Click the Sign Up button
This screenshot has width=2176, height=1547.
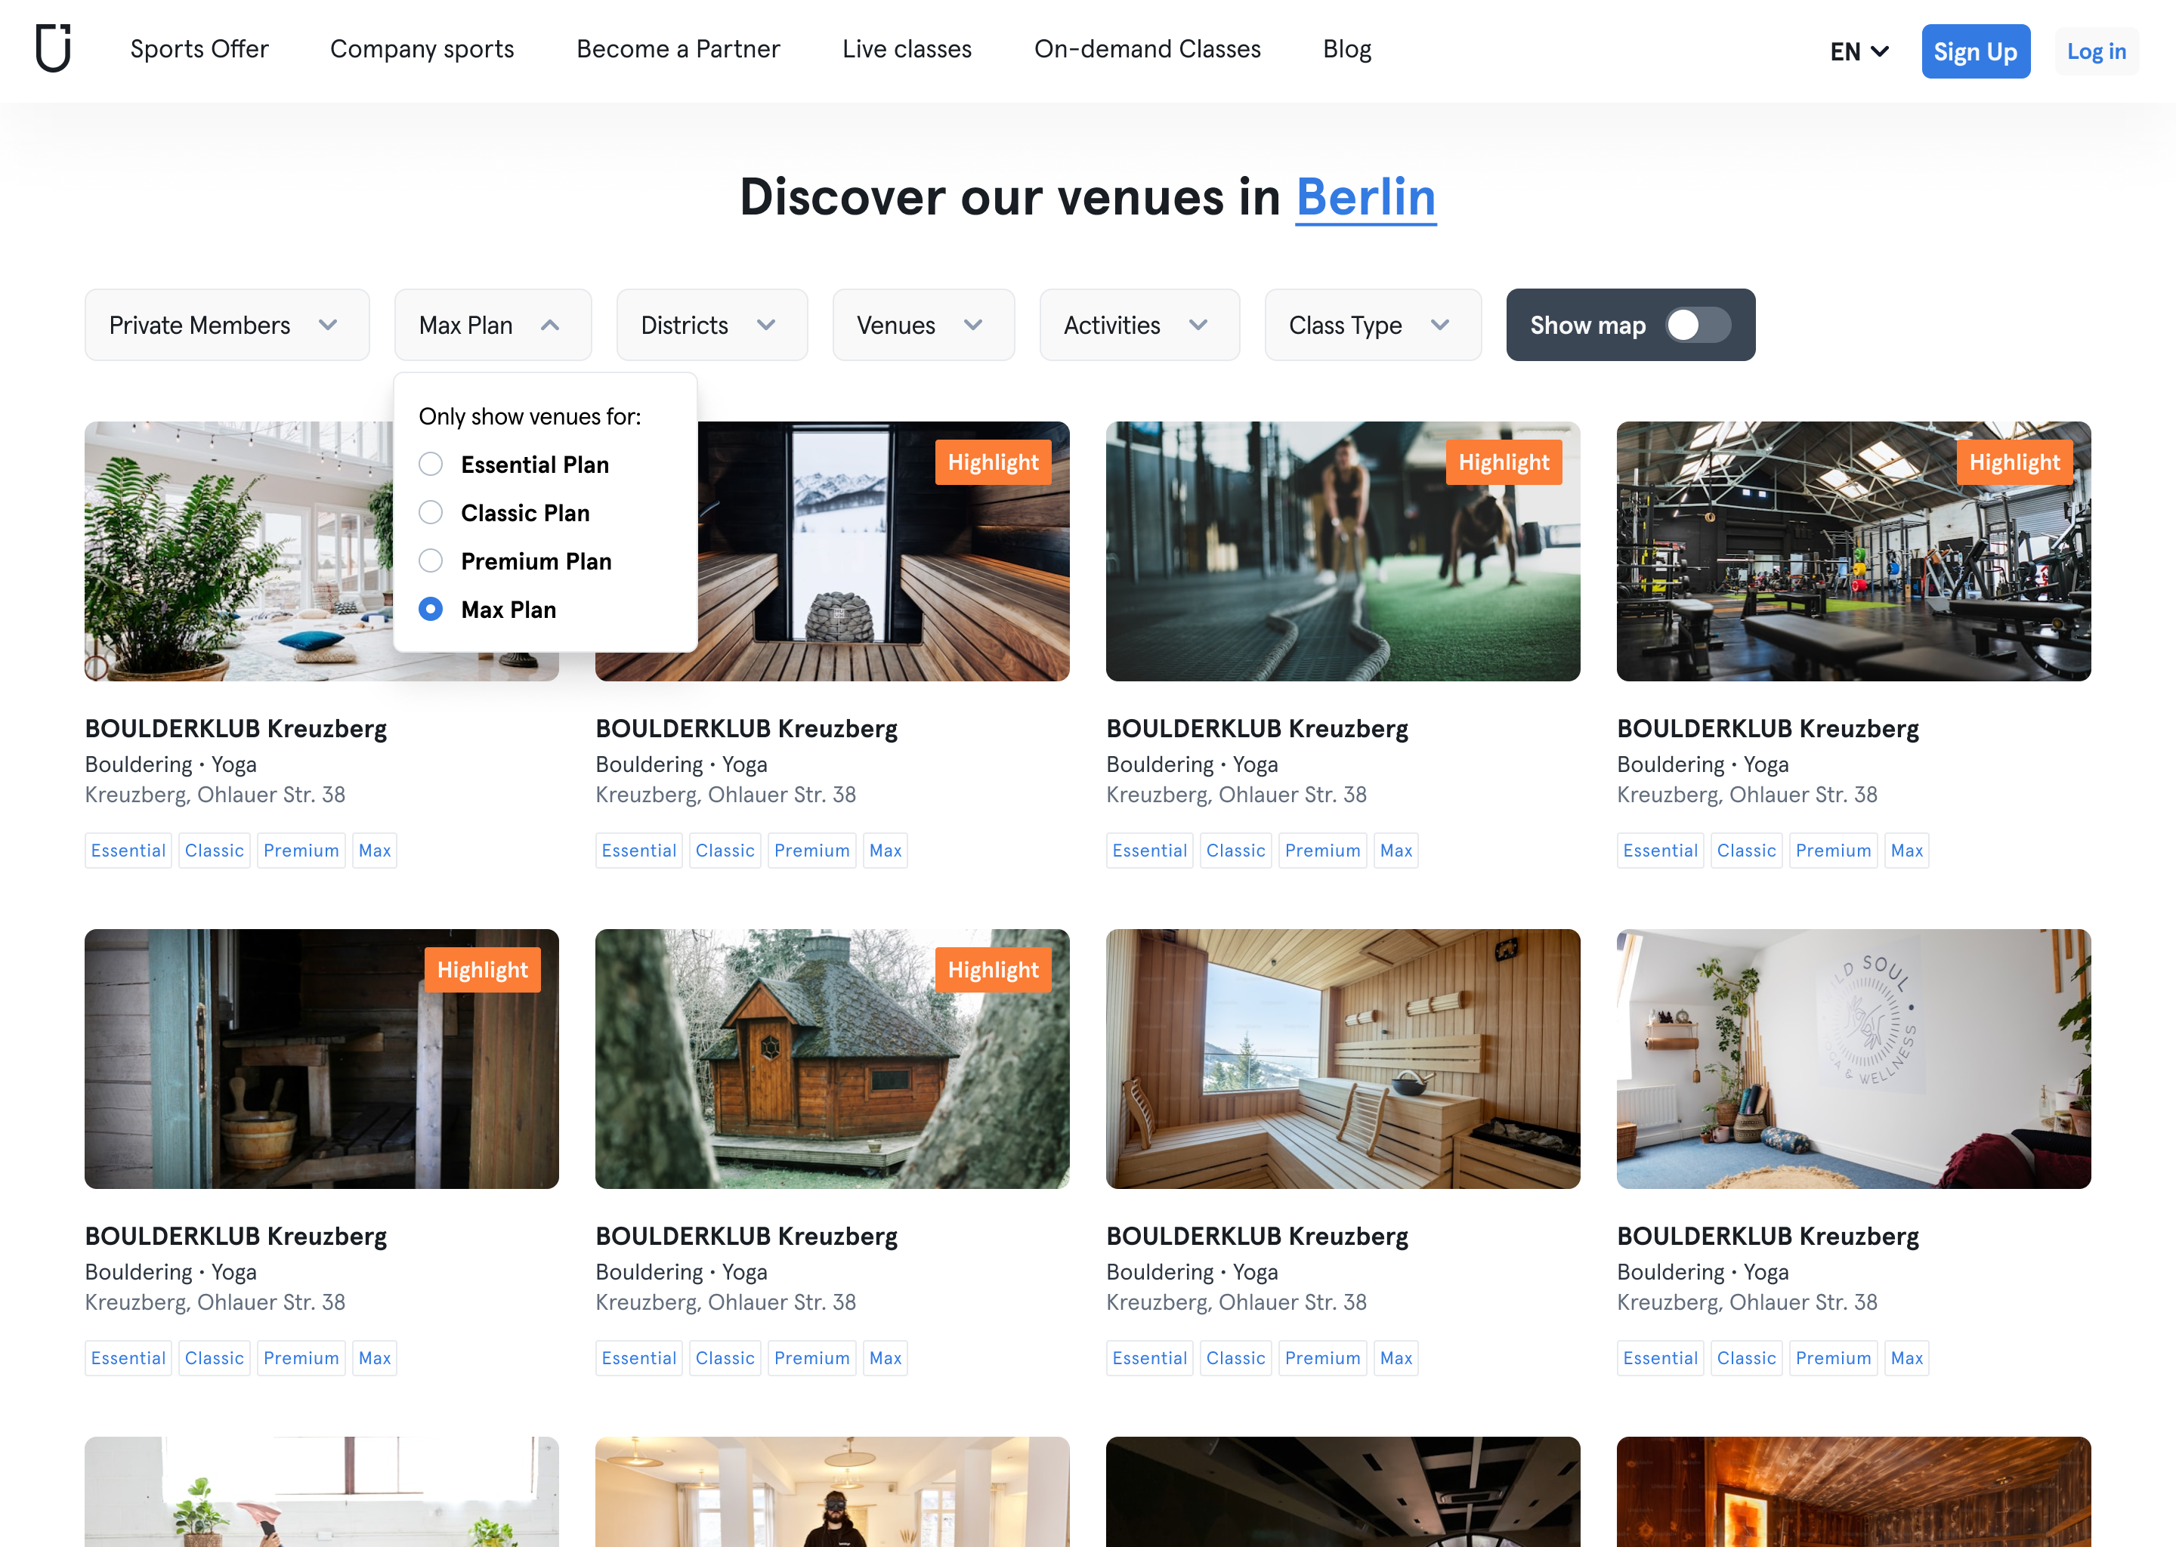point(1975,51)
